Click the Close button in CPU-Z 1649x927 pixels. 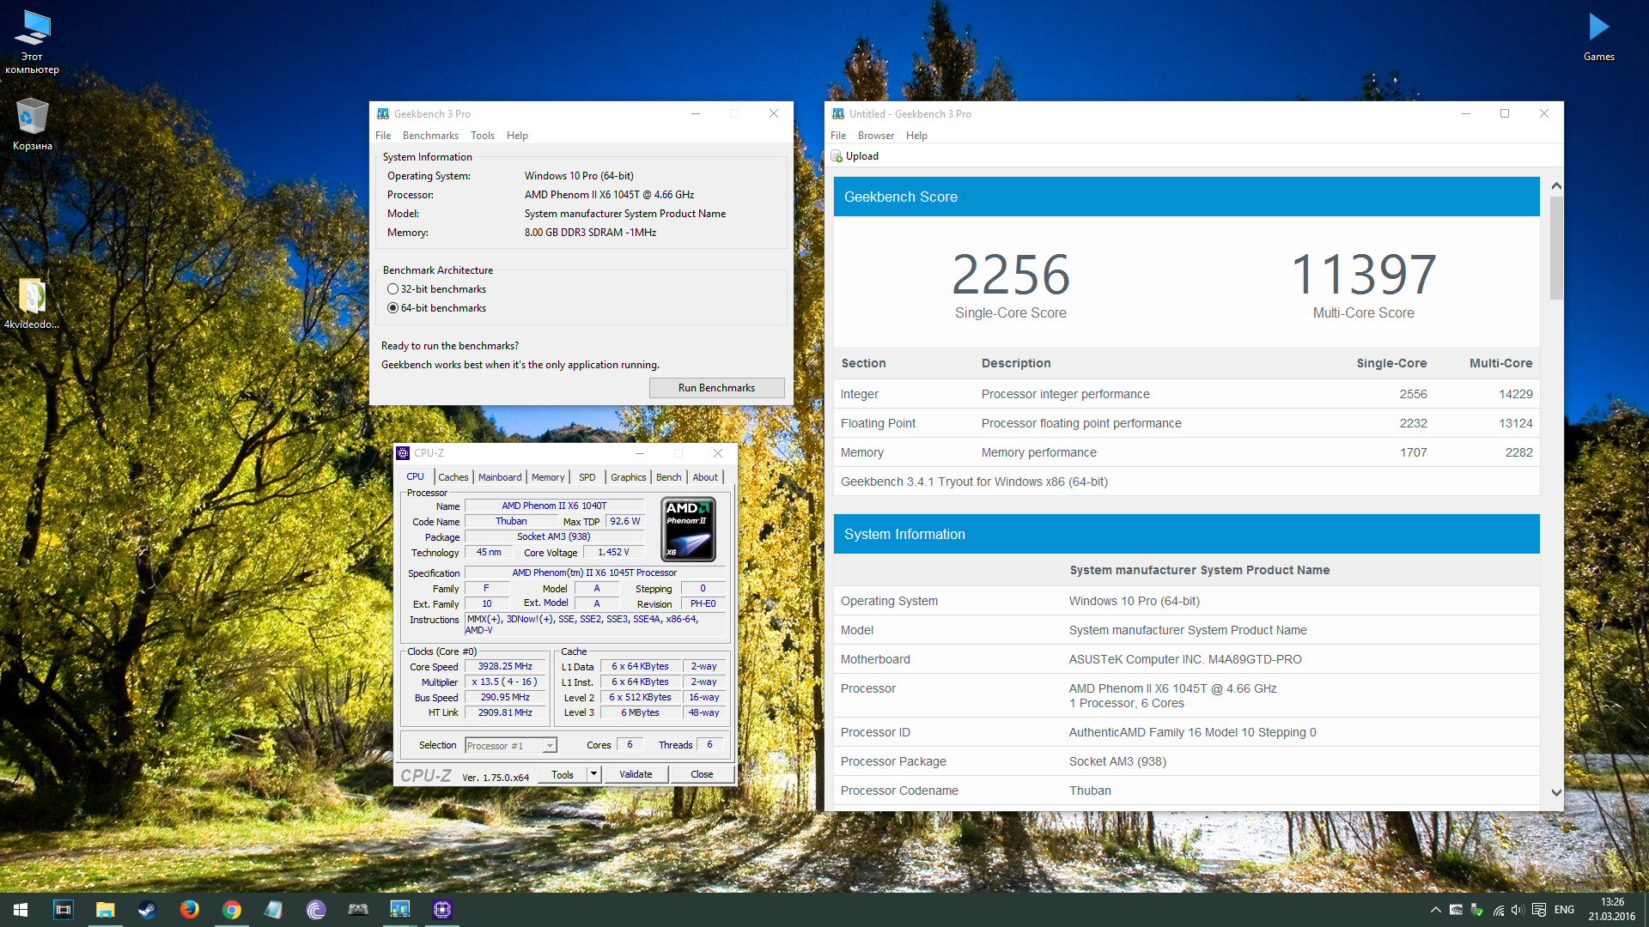click(x=702, y=774)
